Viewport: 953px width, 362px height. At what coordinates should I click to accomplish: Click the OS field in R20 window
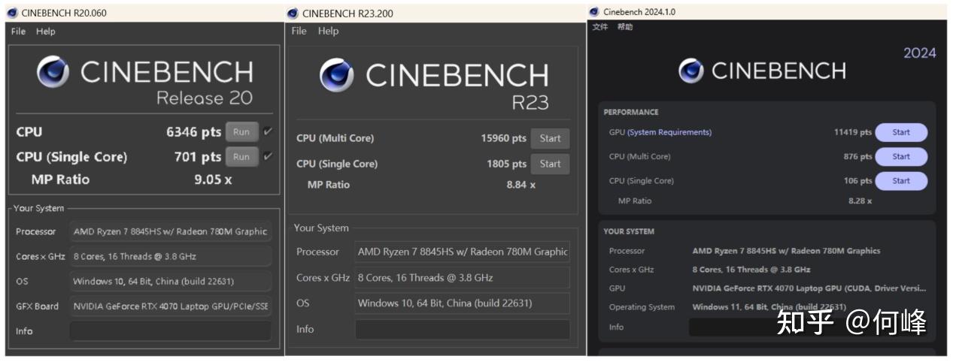point(171,282)
